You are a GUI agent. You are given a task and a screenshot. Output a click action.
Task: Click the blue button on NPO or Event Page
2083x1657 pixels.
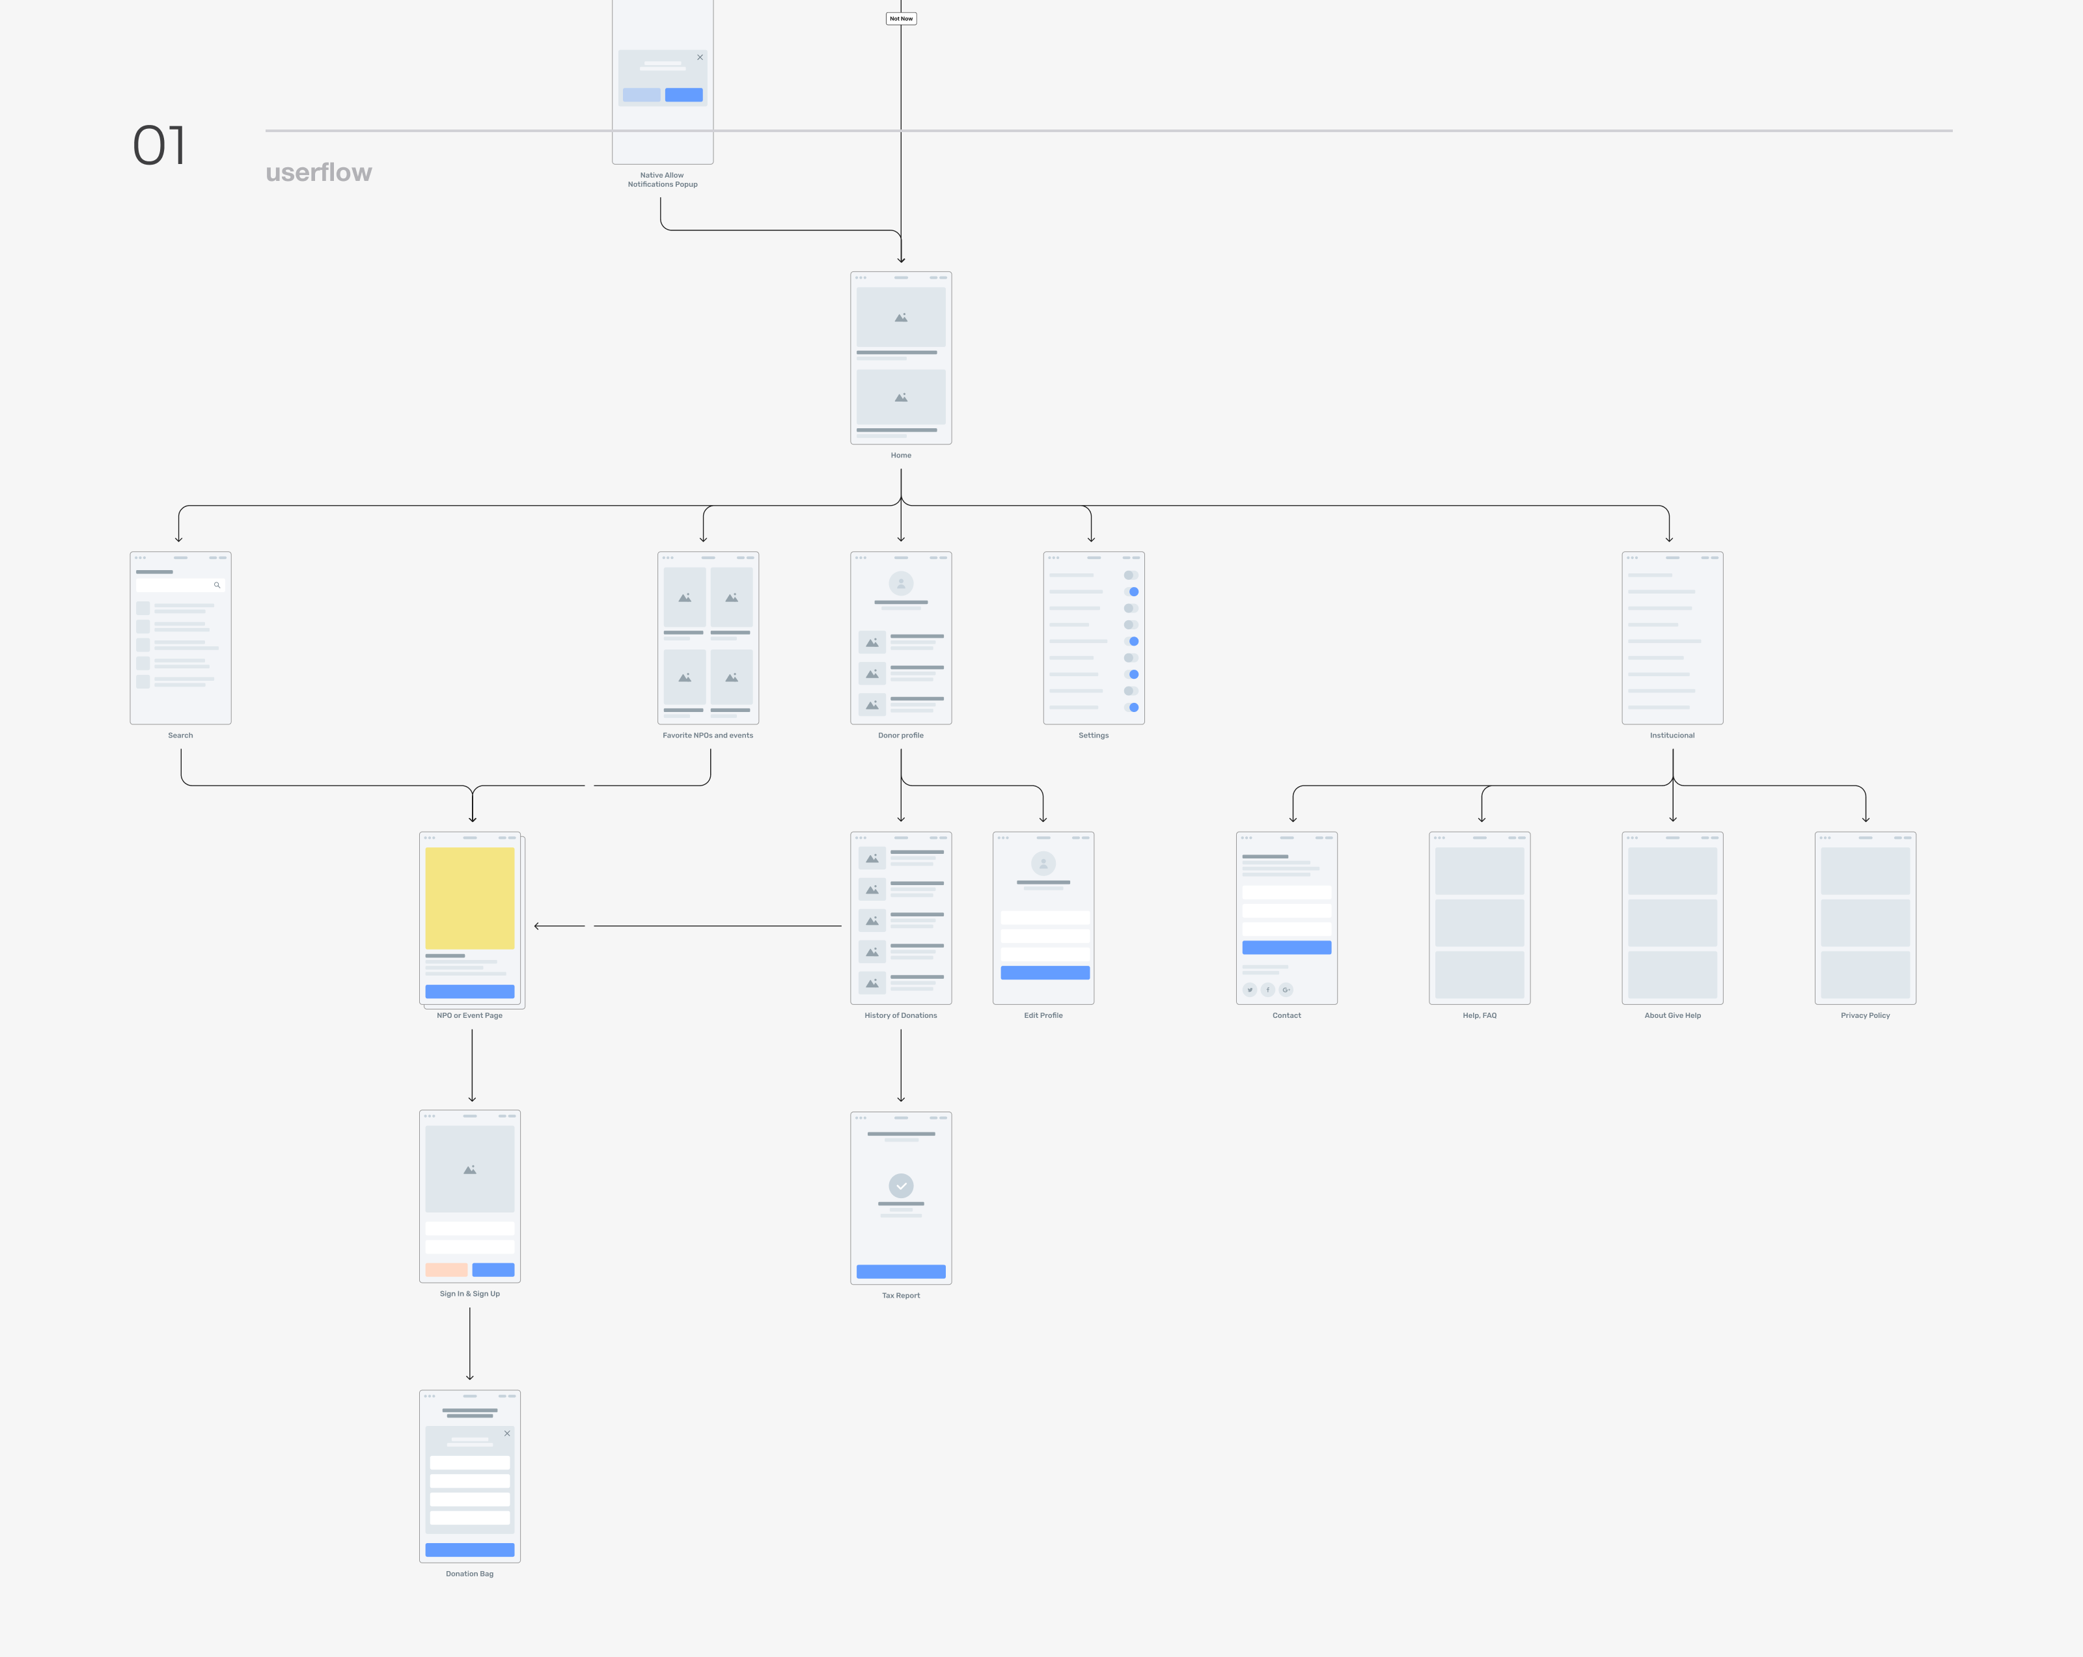(469, 991)
